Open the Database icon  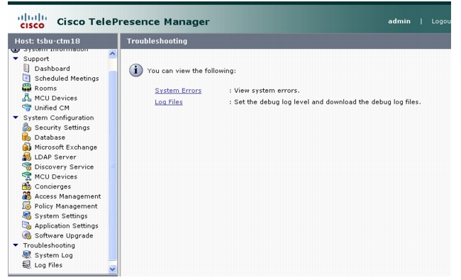[x=26, y=138]
